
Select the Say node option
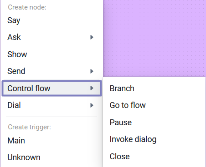coord(51,20)
